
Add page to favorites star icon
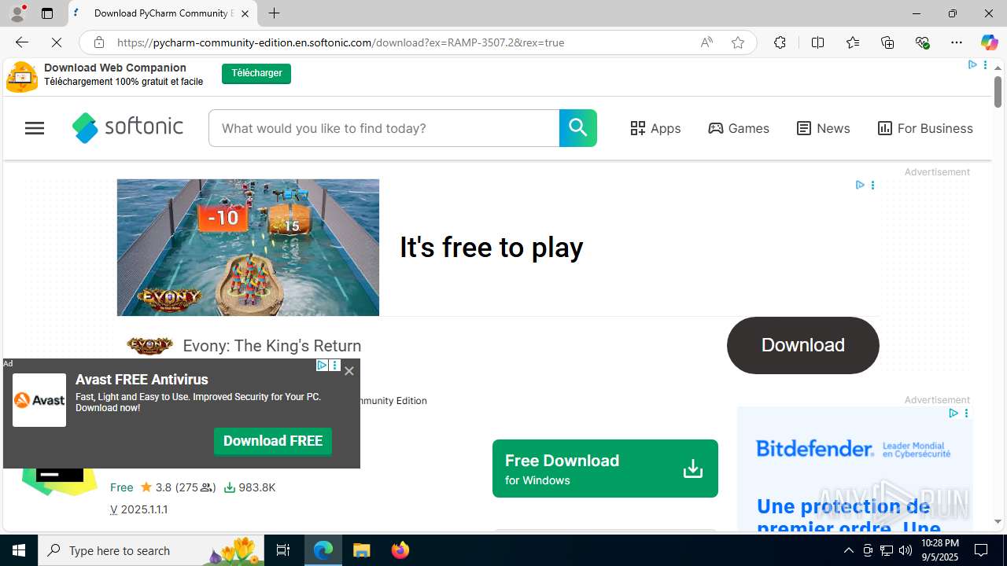click(738, 42)
